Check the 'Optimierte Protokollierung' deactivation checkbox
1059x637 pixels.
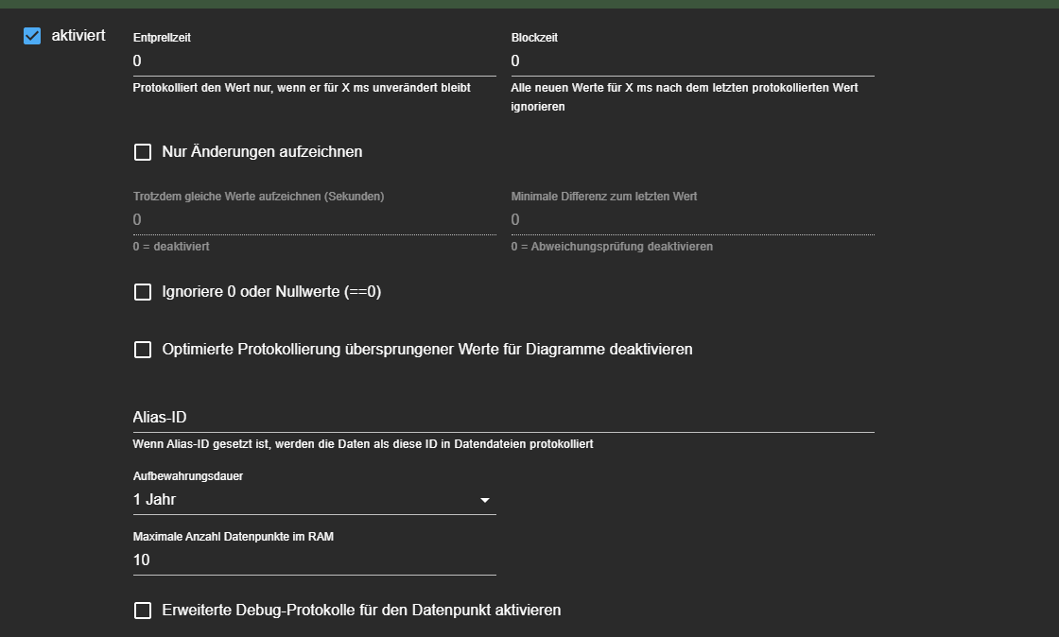tap(143, 350)
